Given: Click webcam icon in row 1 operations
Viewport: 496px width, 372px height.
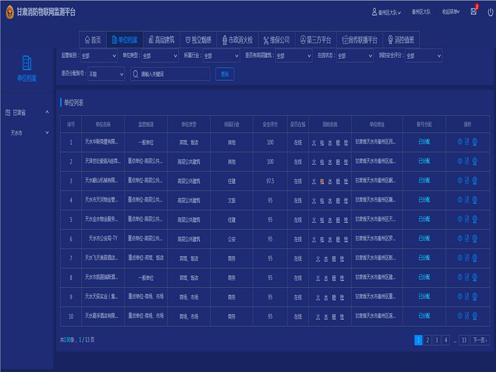Looking at the screenshot, I should click(475, 142).
